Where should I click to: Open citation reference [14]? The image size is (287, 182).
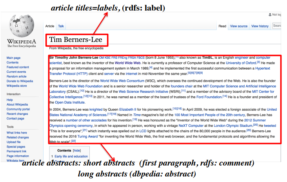point(225,96)
